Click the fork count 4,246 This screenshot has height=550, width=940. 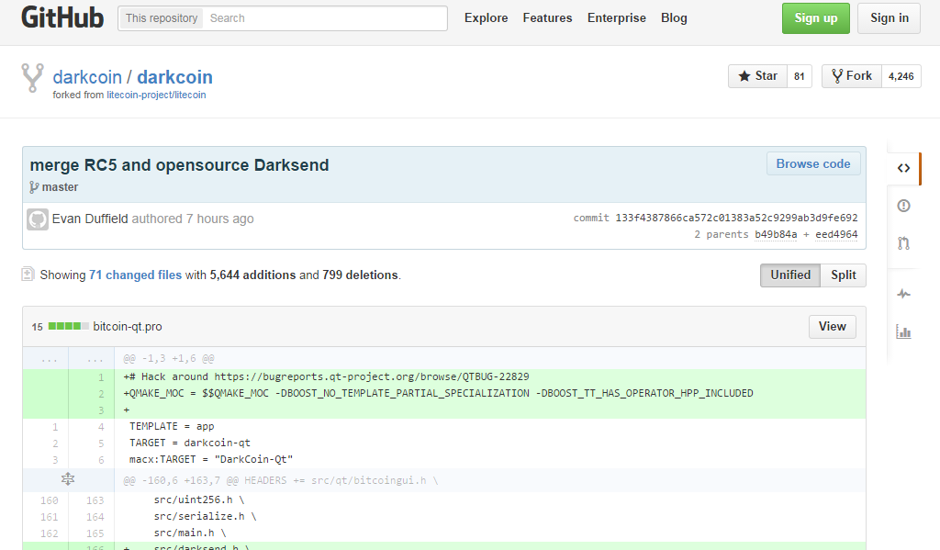901,76
